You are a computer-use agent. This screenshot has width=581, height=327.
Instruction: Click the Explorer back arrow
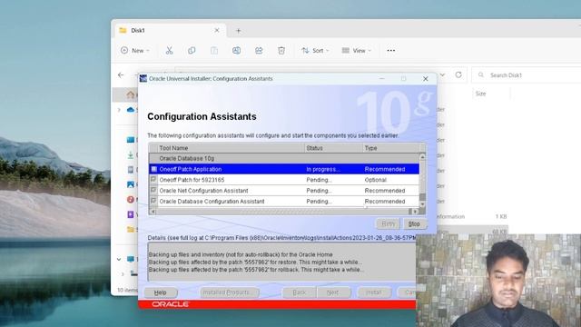(x=121, y=75)
